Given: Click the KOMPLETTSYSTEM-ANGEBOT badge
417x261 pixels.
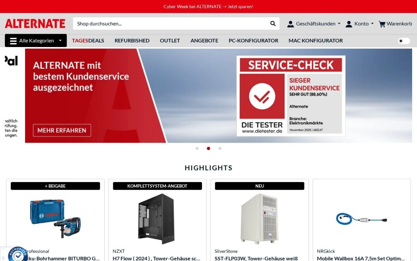Looking at the screenshot, I should (x=157, y=186).
